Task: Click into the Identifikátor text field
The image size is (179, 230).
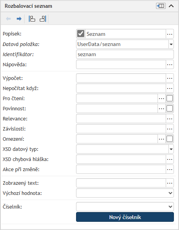Action: (125, 54)
